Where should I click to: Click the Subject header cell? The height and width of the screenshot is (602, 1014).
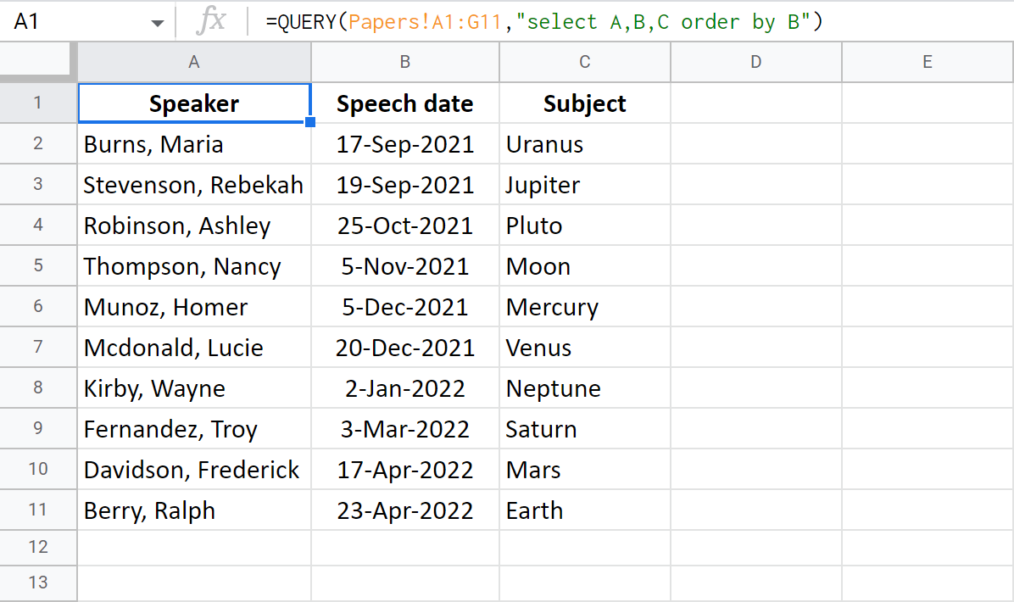pyautogui.click(x=584, y=103)
